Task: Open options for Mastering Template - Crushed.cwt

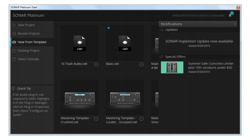Action: [x=96, y=119]
